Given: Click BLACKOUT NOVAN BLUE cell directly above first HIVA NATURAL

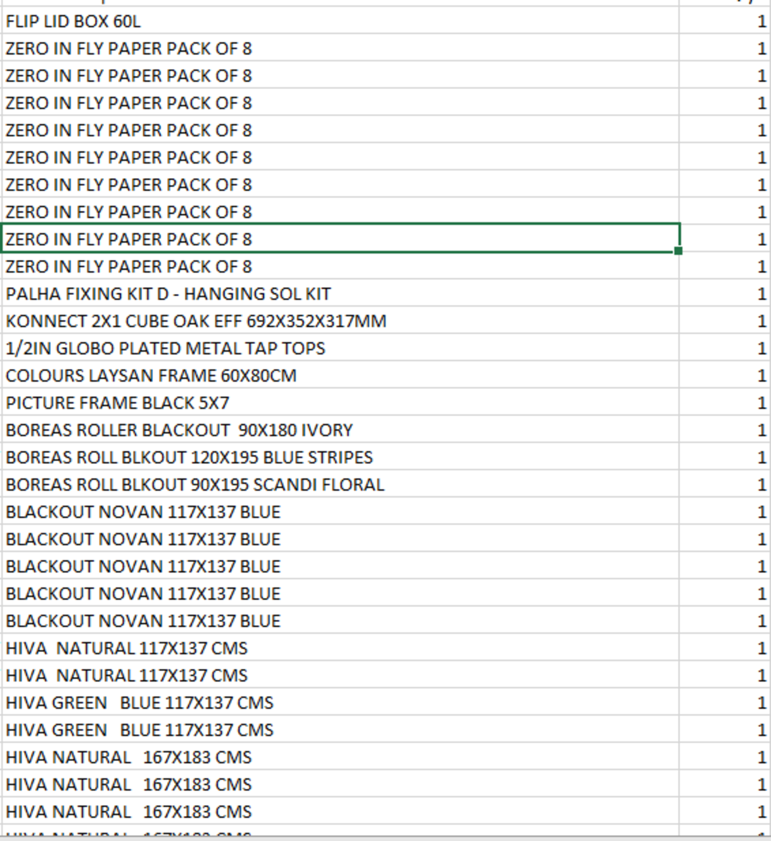Looking at the screenshot, I should coord(340,620).
